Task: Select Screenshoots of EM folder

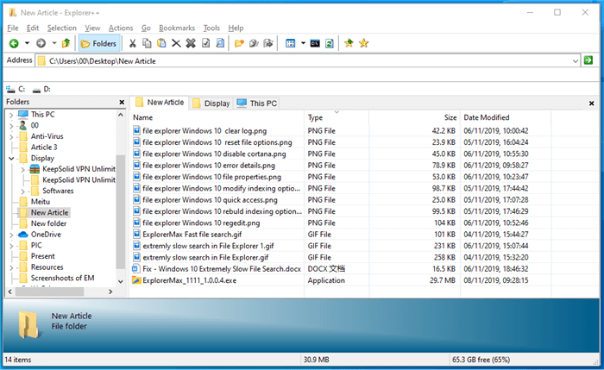Action: point(62,278)
